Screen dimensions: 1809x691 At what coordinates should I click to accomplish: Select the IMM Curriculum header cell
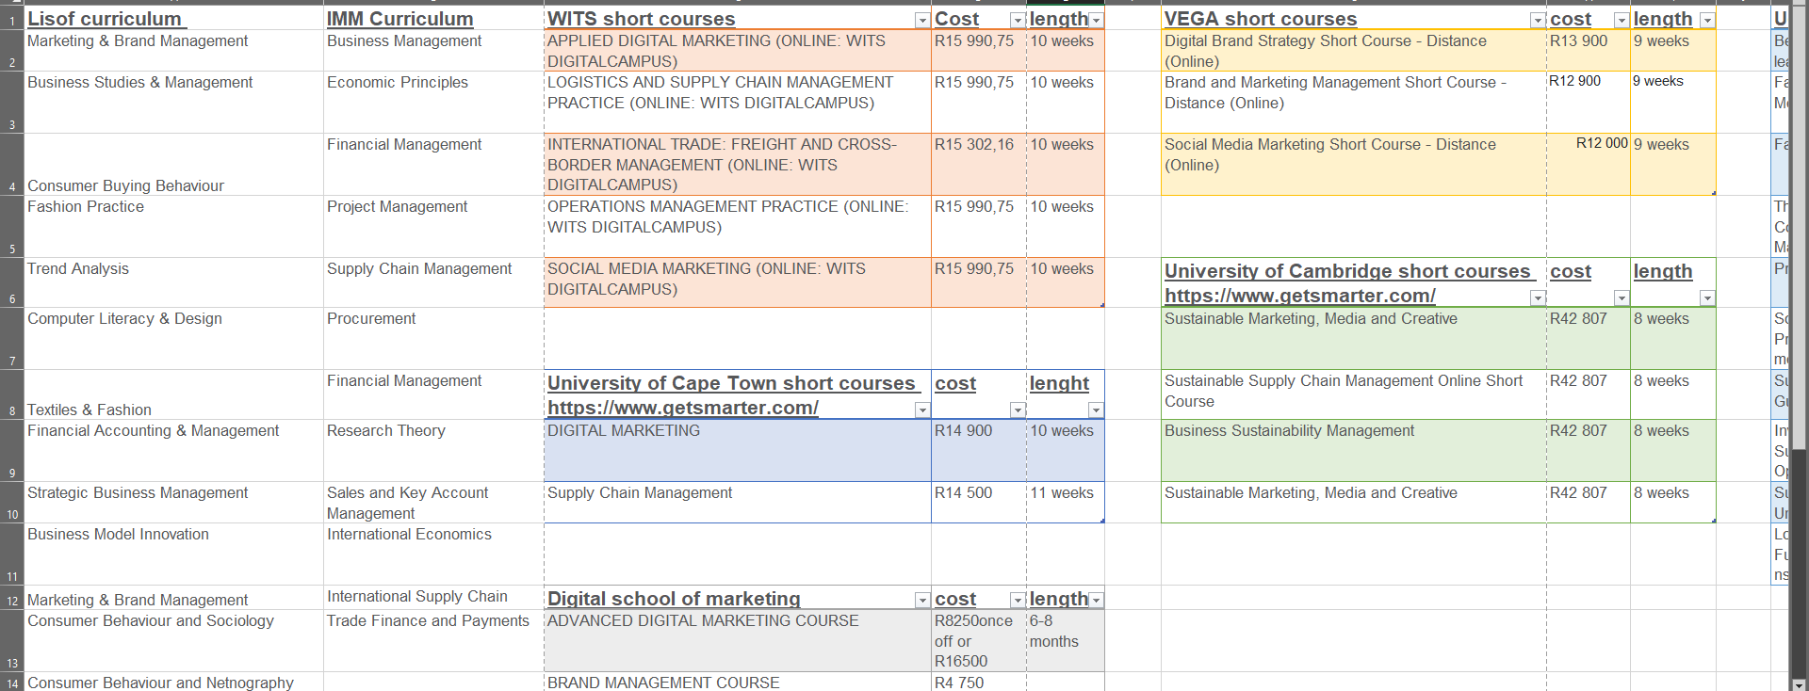(433, 19)
